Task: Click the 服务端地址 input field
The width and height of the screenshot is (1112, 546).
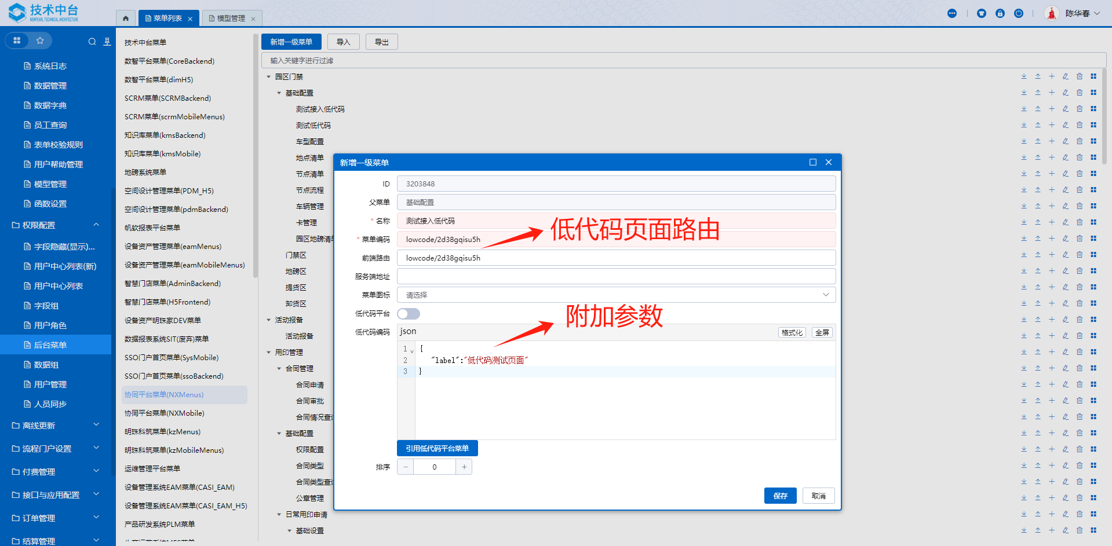Action: tap(616, 277)
